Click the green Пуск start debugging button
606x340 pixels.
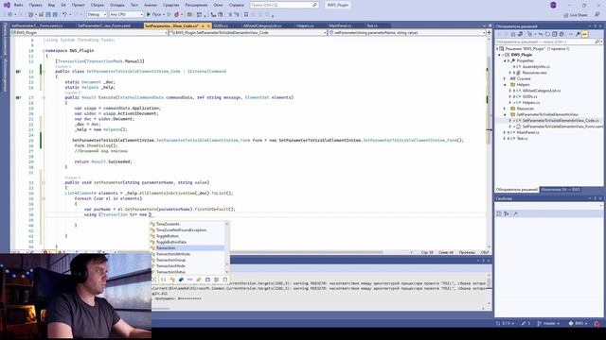pos(154,14)
